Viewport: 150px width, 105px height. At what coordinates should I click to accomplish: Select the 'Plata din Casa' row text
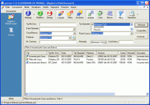[35, 60]
